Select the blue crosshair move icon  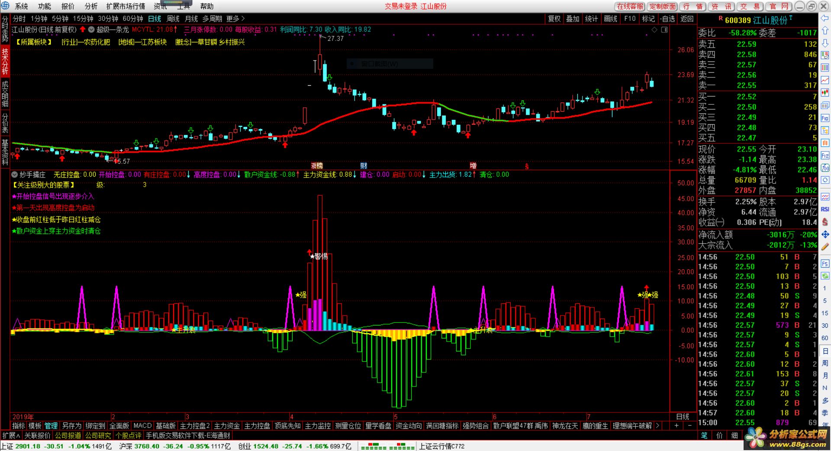(825, 234)
